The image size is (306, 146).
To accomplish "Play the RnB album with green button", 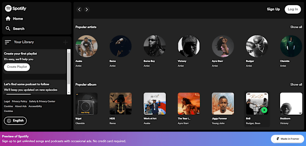I will 264,111.
